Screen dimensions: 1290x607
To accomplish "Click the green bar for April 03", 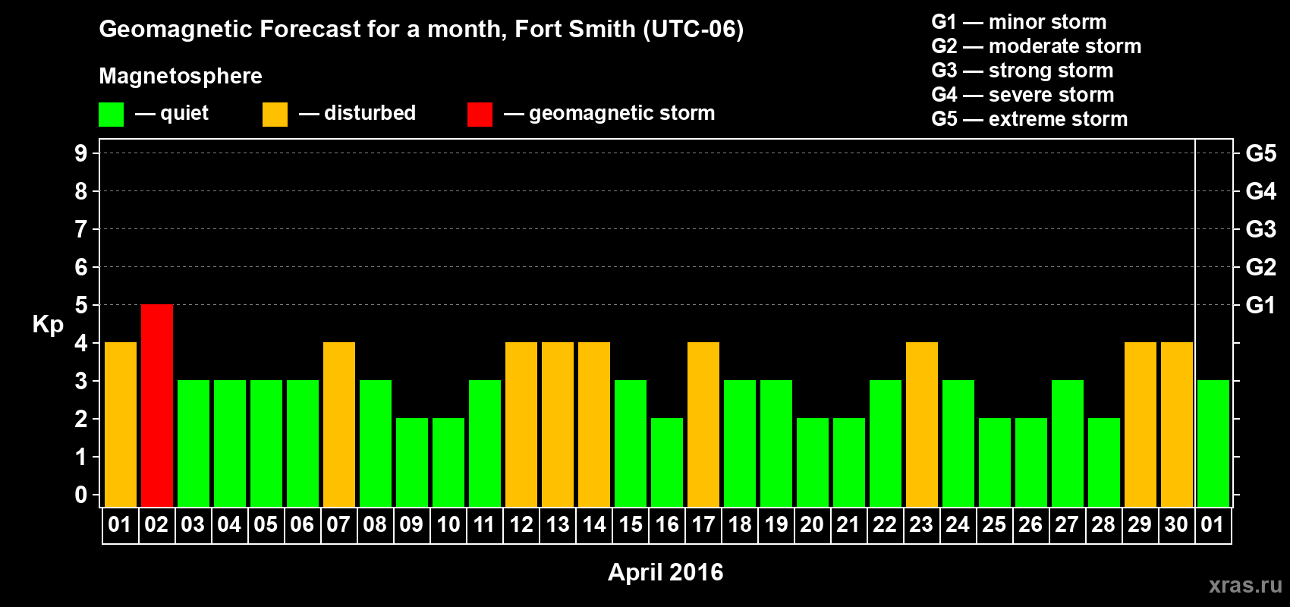I will coord(193,444).
